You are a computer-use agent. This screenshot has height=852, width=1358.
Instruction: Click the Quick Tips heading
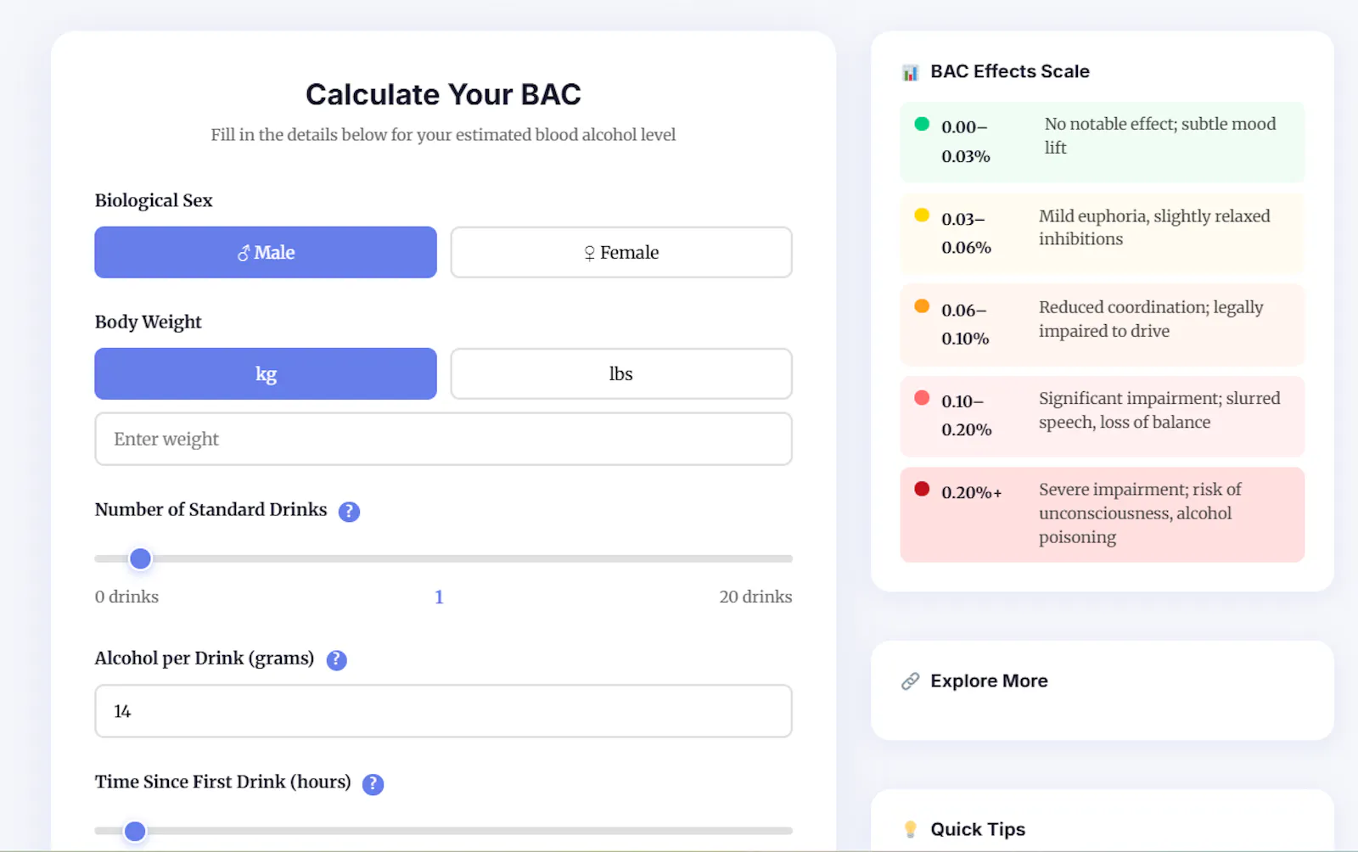978,830
